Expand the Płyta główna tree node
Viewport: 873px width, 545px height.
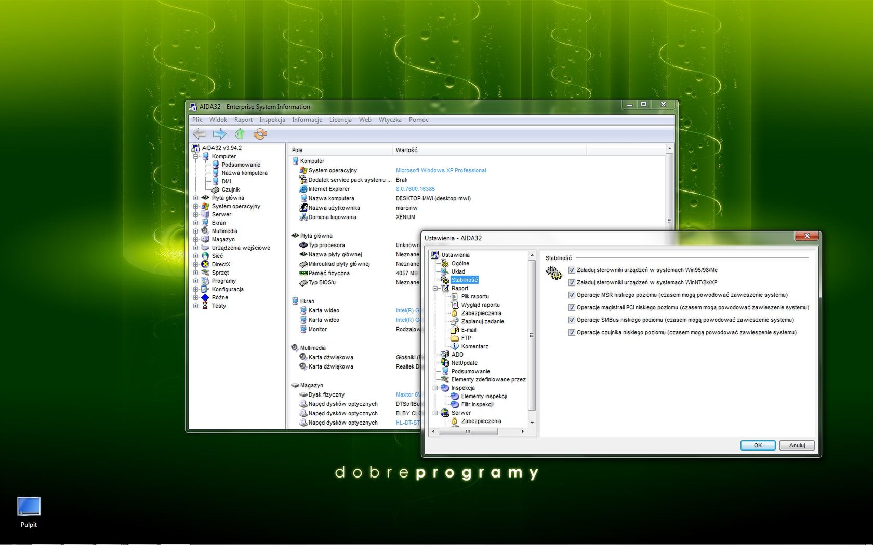[196, 198]
